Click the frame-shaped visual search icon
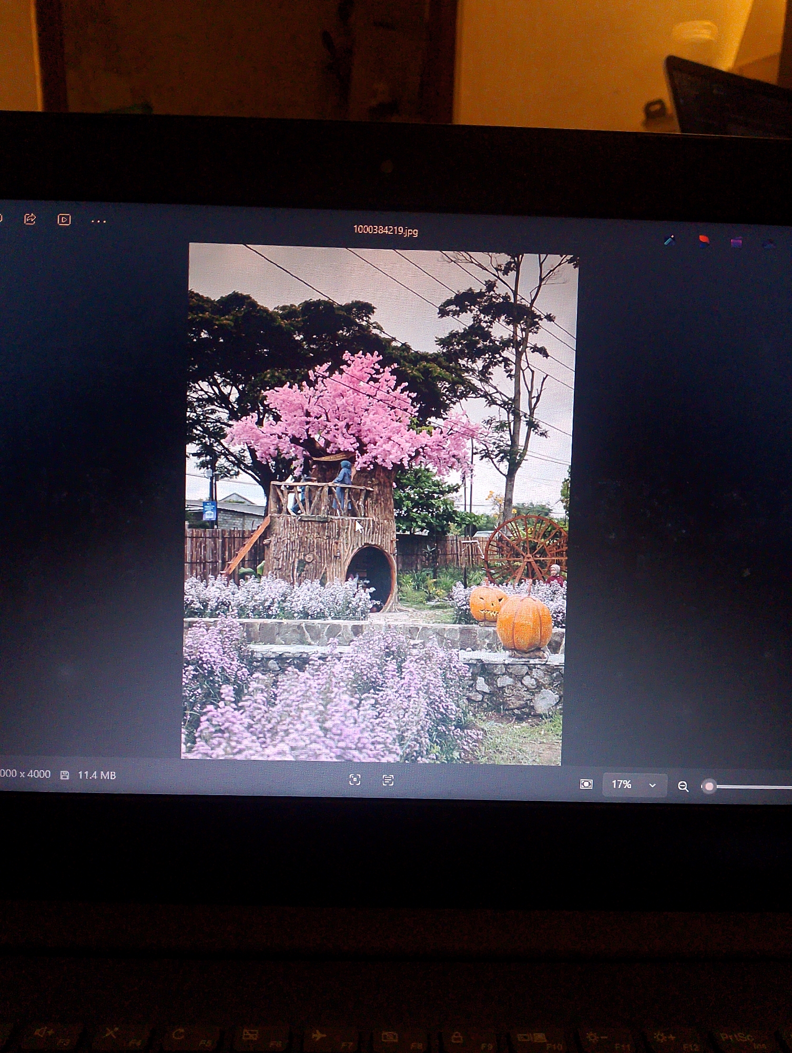This screenshot has width=792, height=1053. click(355, 780)
